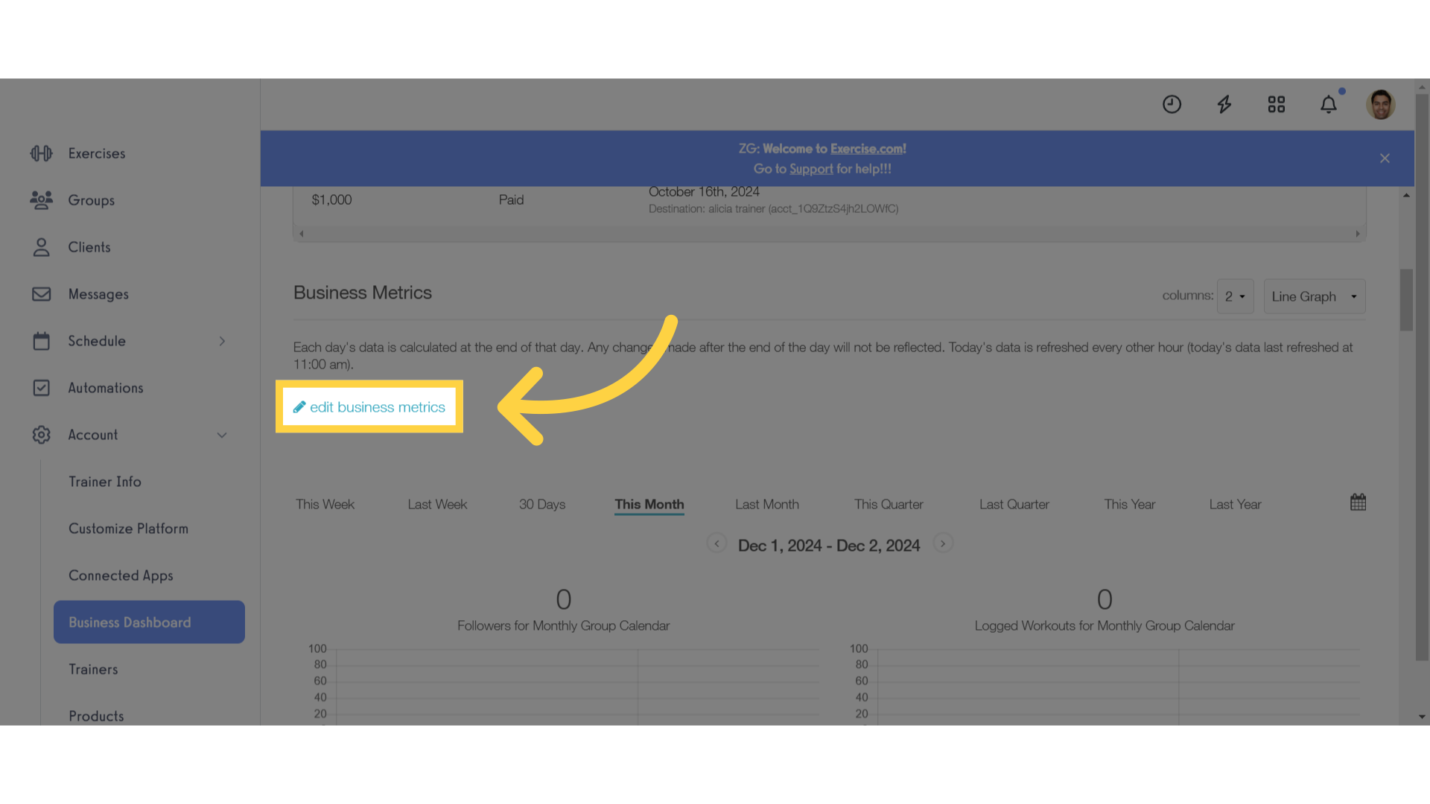Click the notifications bell icon
1430x804 pixels.
click(x=1329, y=104)
